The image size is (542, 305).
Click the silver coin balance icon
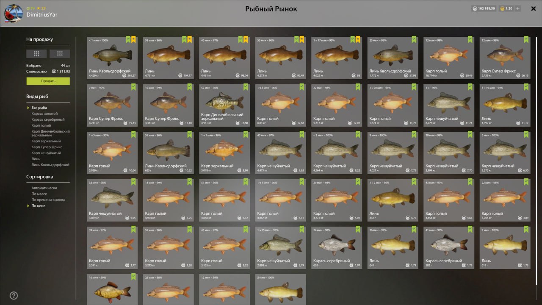tap(476, 8)
